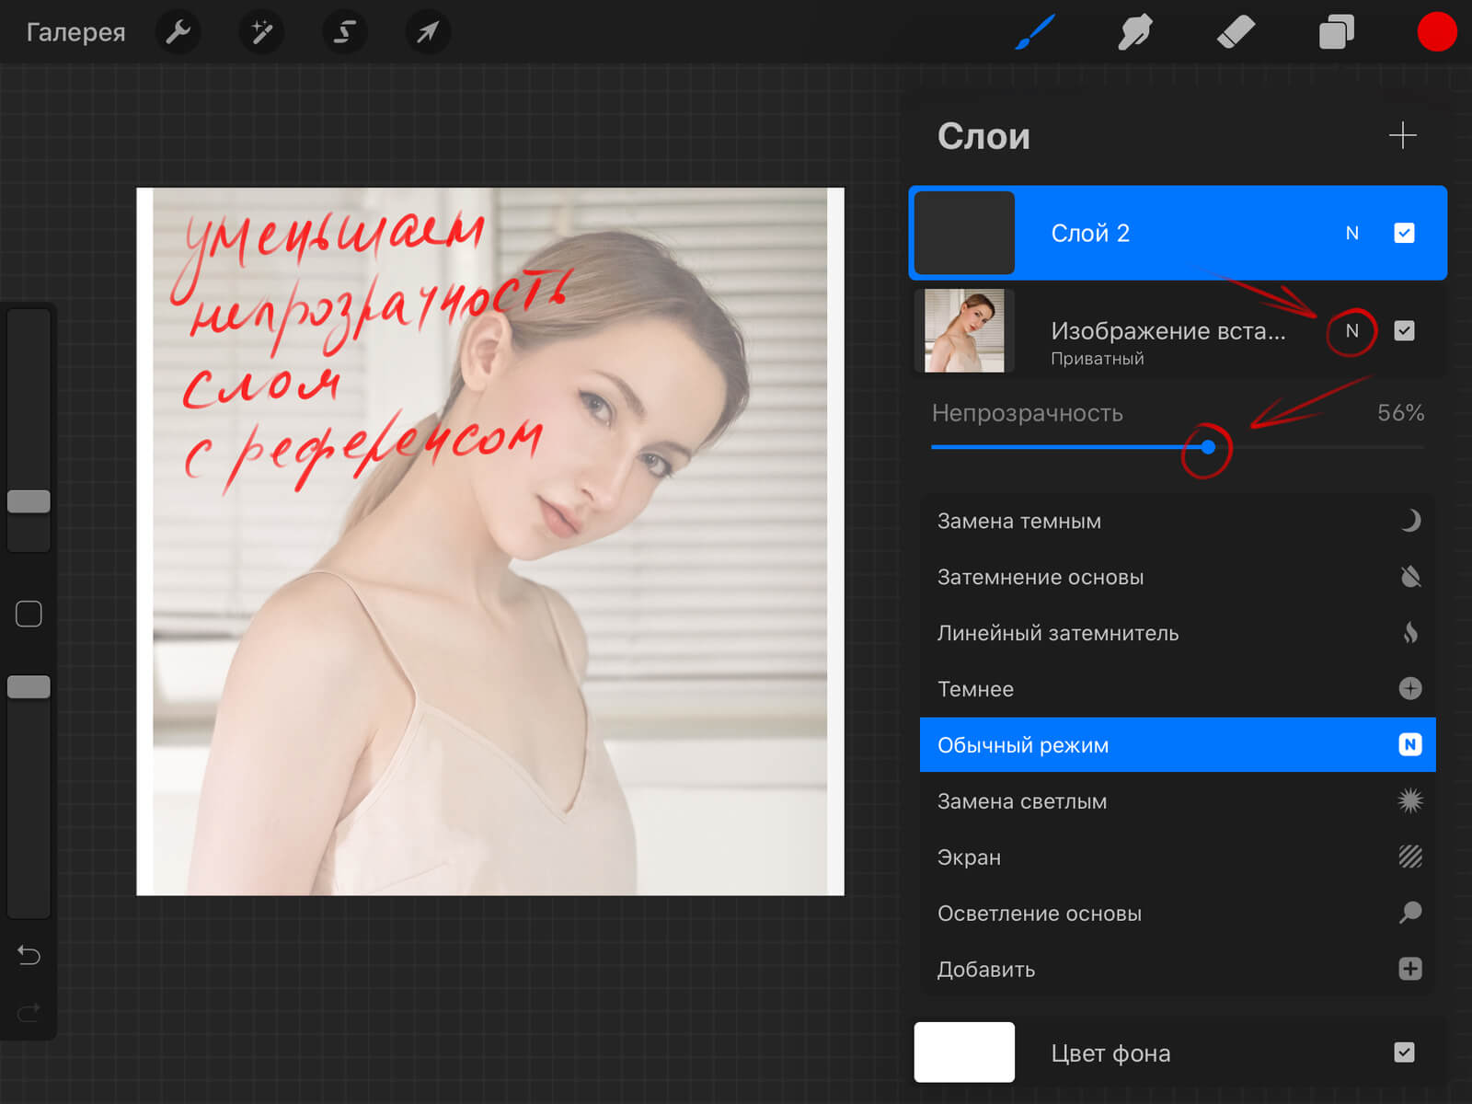Choose Замена светлым blend mode
The image size is (1472, 1104).
1178,801
